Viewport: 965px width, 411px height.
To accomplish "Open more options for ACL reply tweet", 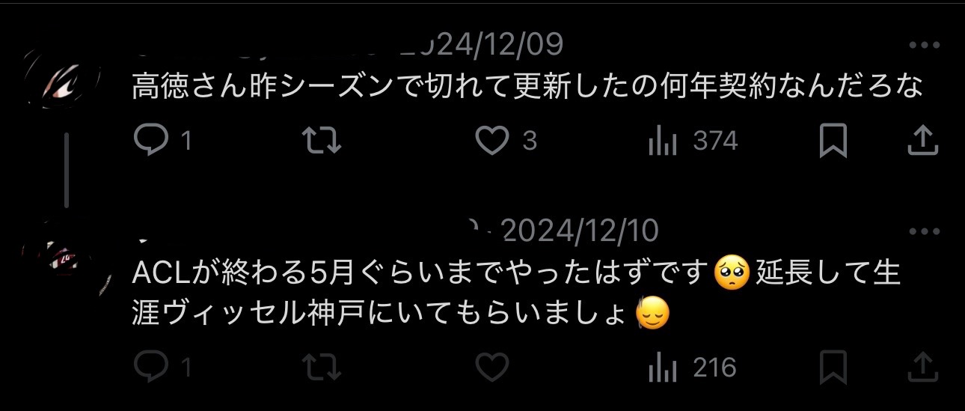I will coord(924,231).
